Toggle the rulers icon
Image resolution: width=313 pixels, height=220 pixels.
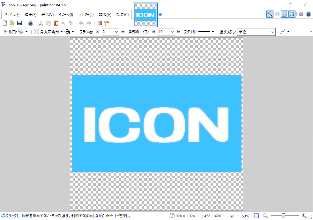point(107,23)
